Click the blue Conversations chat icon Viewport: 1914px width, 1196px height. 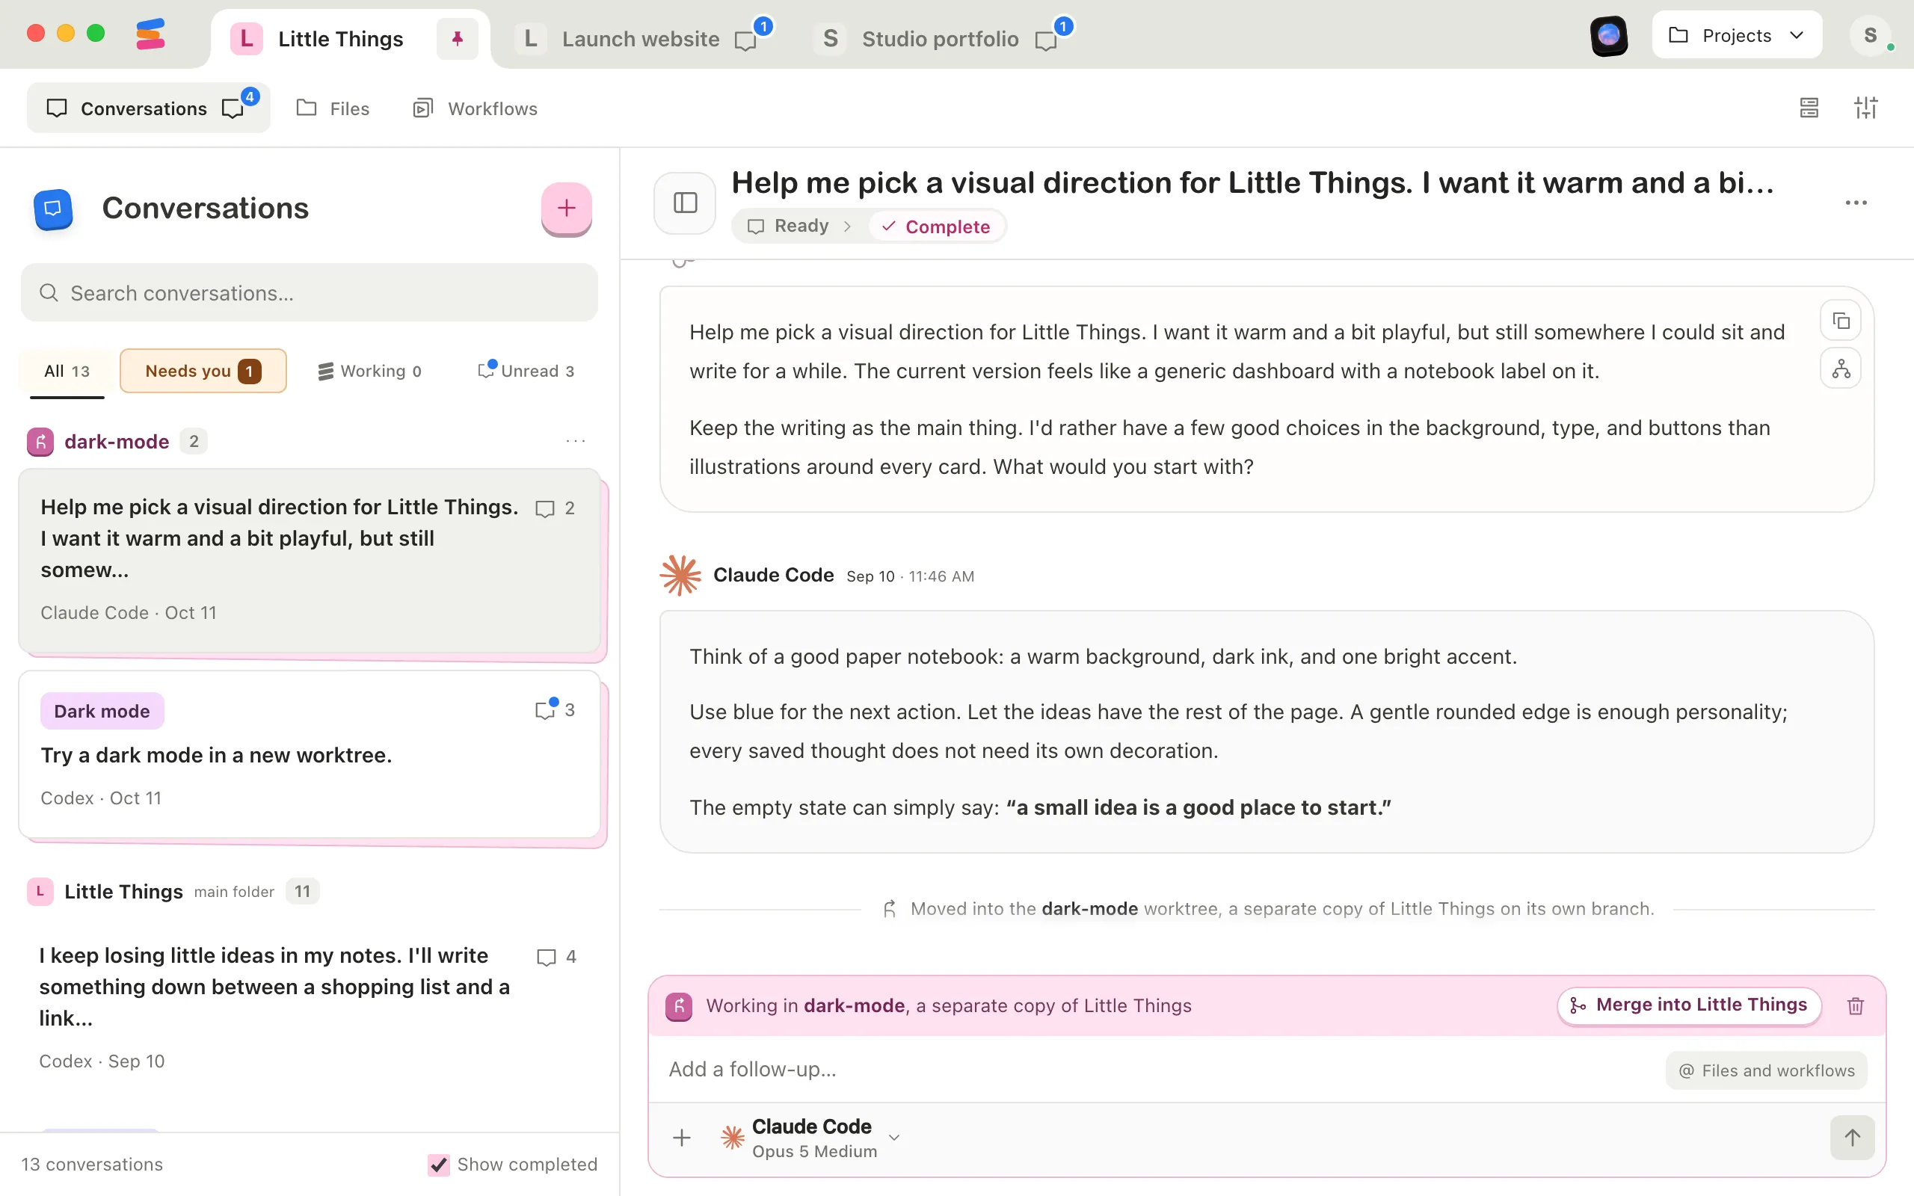pyautogui.click(x=53, y=209)
